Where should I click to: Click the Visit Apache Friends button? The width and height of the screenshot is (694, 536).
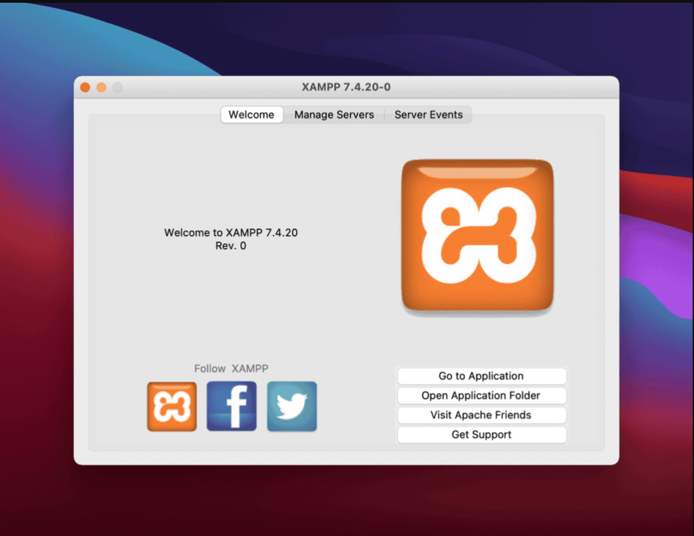pyautogui.click(x=482, y=415)
